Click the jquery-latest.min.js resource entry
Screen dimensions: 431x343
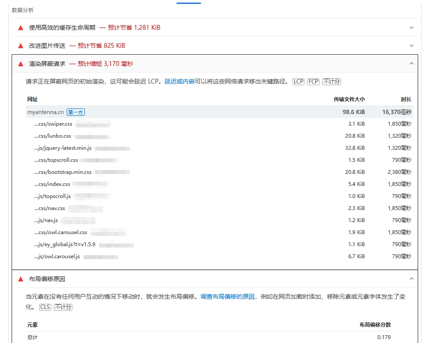63,148
